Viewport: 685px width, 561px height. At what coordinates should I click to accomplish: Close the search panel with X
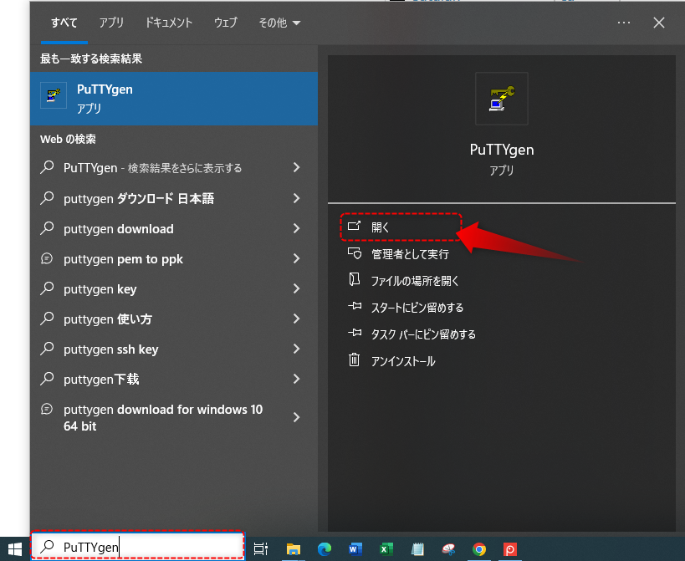(x=659, y=23)
